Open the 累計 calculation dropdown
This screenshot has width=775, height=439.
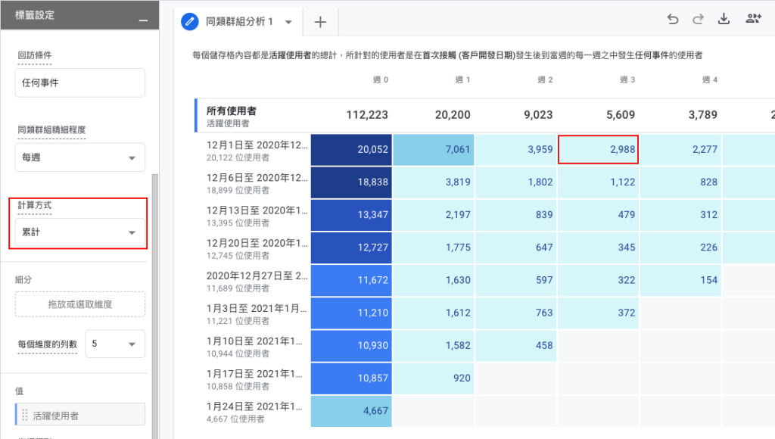pyautogui.click(x=80, y=232)
